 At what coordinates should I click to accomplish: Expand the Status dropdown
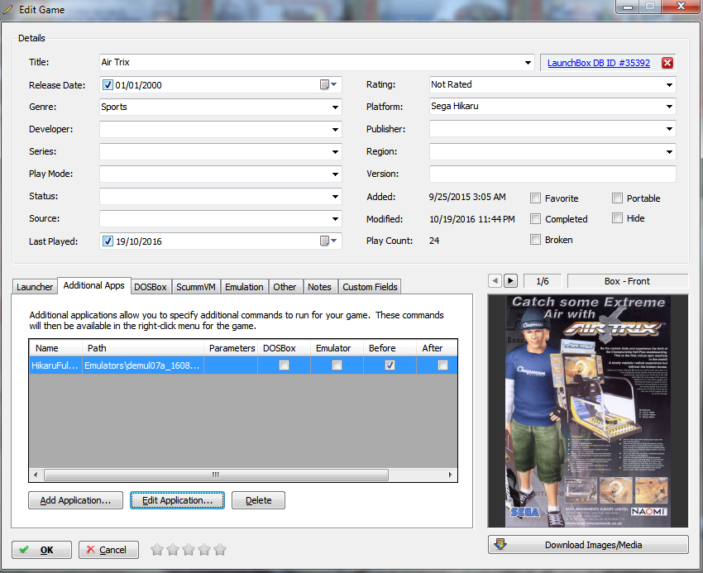click(335, 197)
